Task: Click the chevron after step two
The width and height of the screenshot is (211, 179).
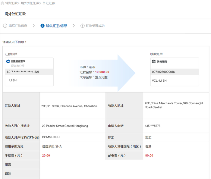Action: [74, 26]
